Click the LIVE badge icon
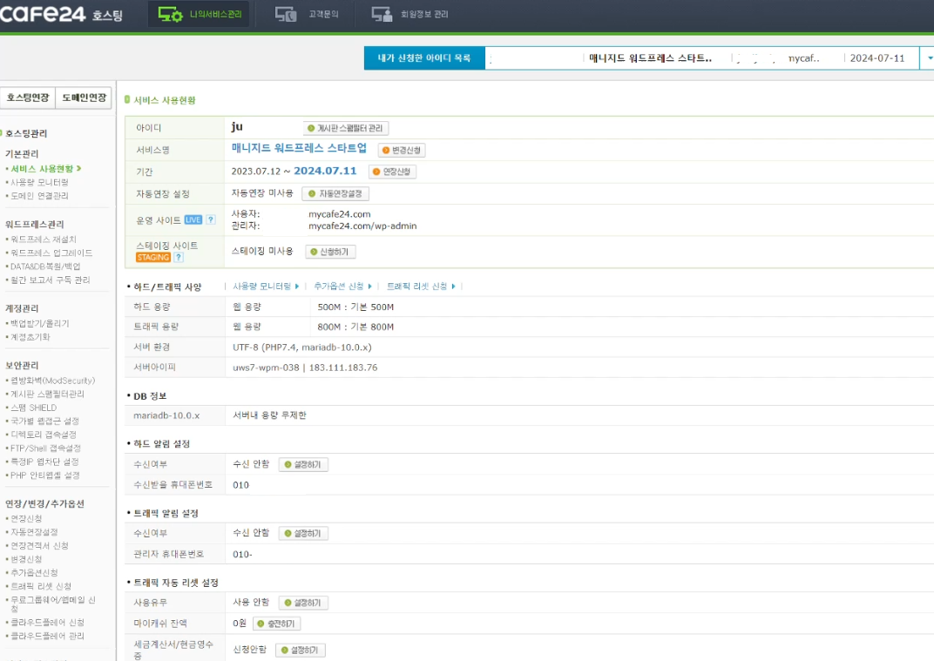934x661 pixels. coord(193,219)
